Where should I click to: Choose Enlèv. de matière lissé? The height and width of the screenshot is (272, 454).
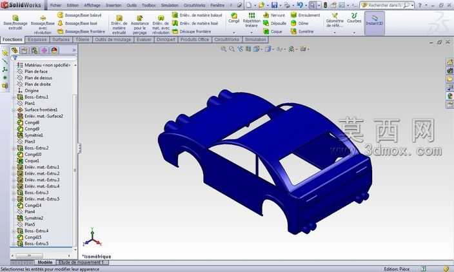click(195, 23)
